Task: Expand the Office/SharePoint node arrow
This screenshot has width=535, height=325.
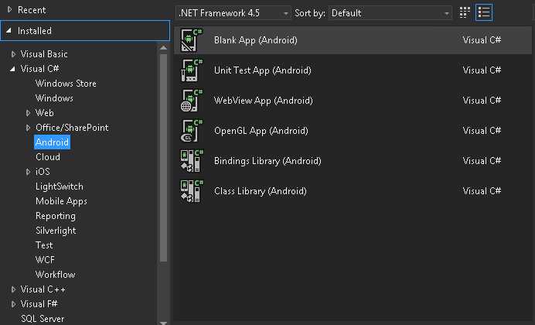Action: 29,128
